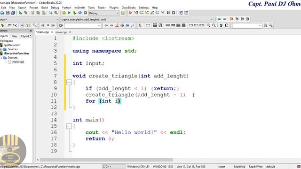Image resolution: width=301 pixels, height=169 pixels.
Task: Zoom out using the minus magnifier icon
Action: pos(214,25)
